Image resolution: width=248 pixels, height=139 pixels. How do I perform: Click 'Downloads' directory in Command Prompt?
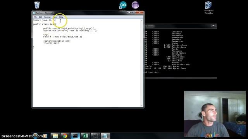click(177, 37)
